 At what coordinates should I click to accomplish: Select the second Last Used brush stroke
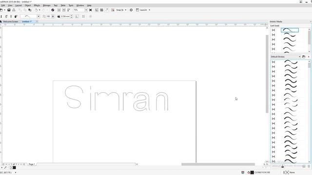(x=290, y=35)
